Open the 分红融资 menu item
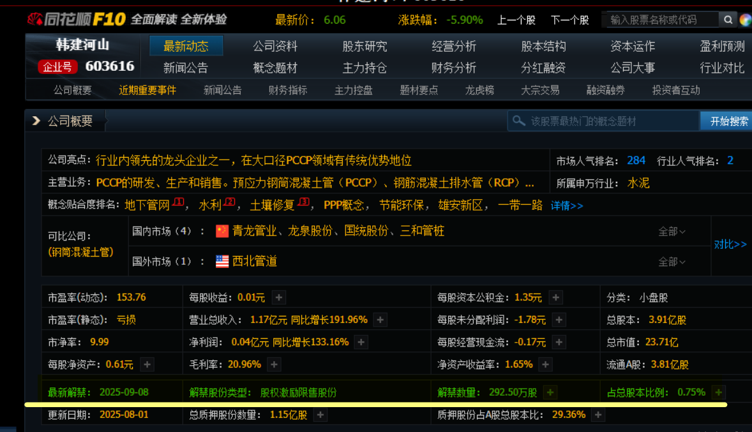752x432 pixels. pyautogui.click(x=543, y=68)
